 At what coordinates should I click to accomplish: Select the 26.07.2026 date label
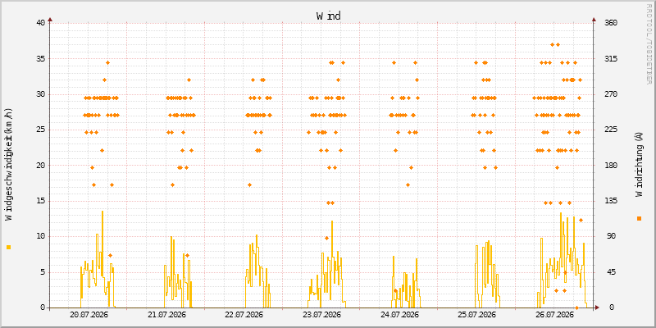click(x=555, y=314)
